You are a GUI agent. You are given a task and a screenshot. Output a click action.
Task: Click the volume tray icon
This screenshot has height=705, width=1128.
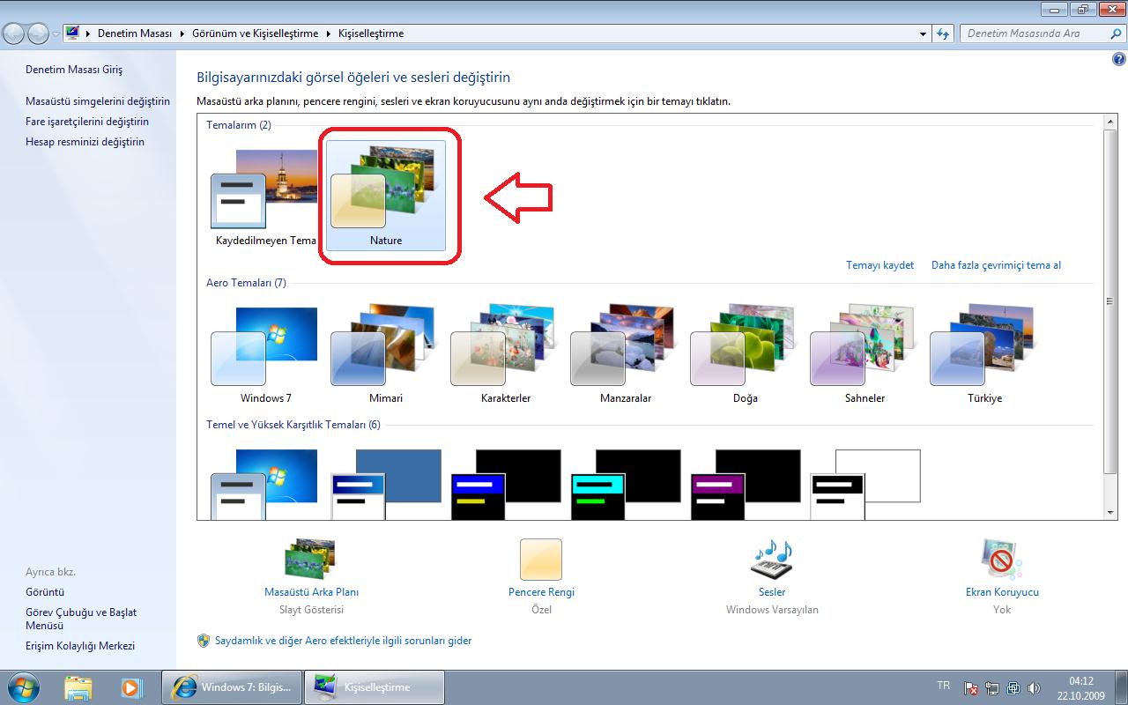click(x=1033, y=688)
